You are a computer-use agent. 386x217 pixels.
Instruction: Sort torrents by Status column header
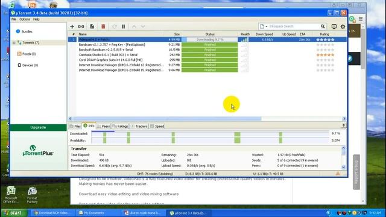coord(210,34)
